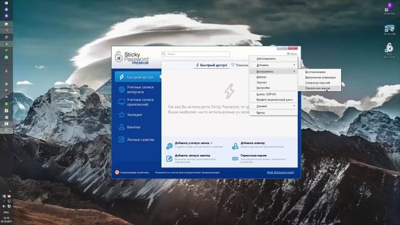The height and width of the screenshot is (225, 400).
Task: Click the person Визитки icon
Action: pos(122,127)
